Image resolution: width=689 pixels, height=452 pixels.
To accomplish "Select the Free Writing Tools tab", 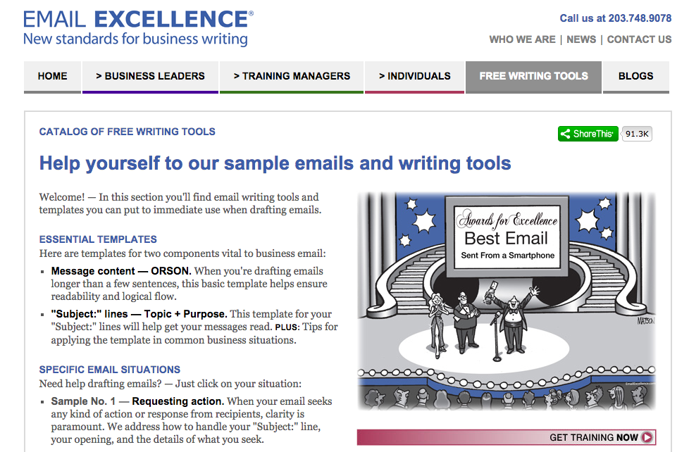I will point(533,77).
